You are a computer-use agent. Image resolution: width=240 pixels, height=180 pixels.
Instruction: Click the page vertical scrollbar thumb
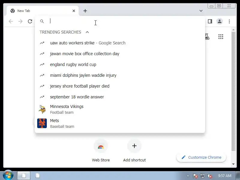coord(233,91)
